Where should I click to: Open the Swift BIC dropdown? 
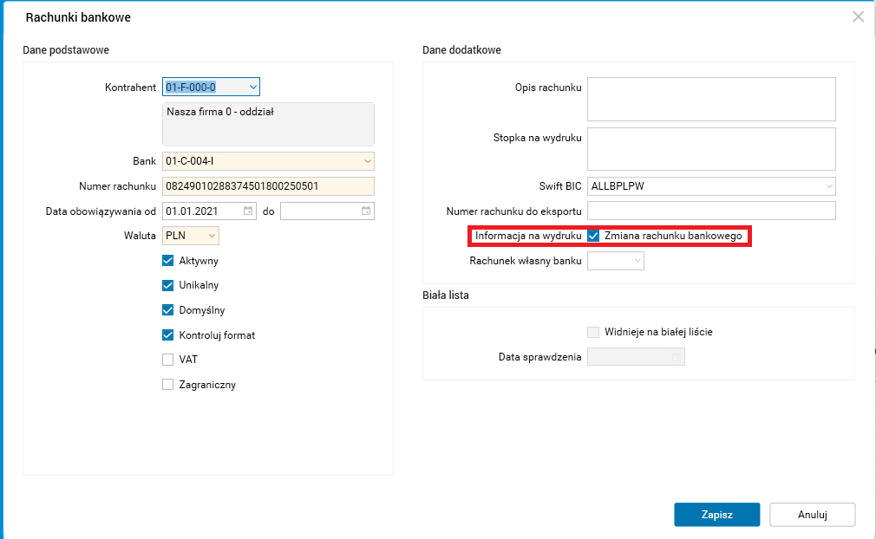(829, 186)
